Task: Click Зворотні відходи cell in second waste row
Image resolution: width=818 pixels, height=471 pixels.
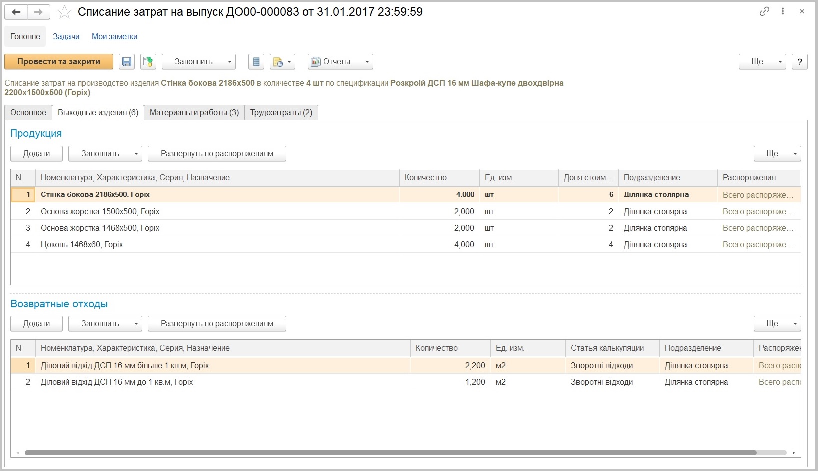Action: click(612, 382)
